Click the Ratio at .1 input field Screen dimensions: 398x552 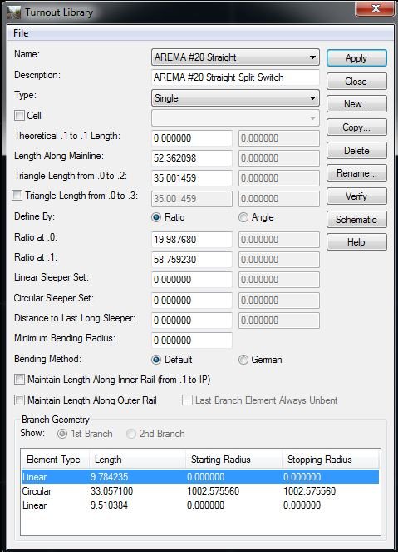(x=192, y=260)
